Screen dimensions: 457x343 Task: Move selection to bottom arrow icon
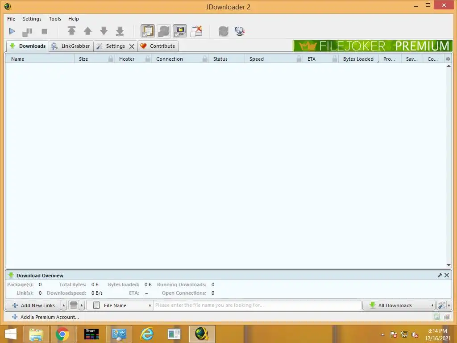click(x=120, y=31)
